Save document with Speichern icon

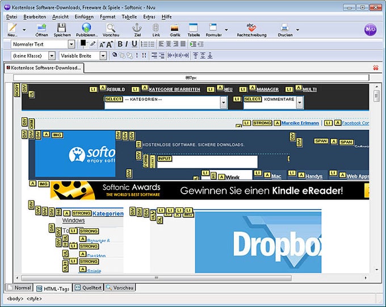[x=62, y=30]
